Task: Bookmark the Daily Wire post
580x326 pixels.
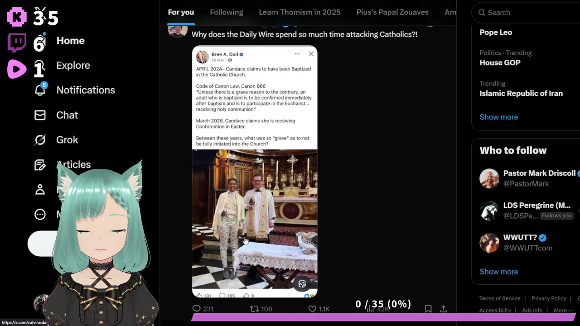Action: tap(428, 309)
